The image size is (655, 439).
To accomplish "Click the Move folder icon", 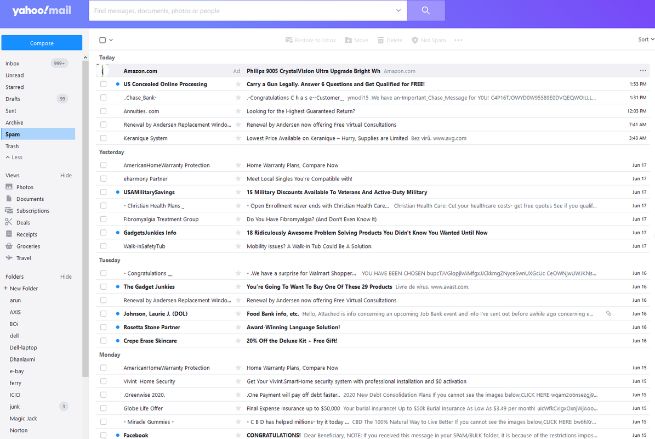I will point(349,40).
